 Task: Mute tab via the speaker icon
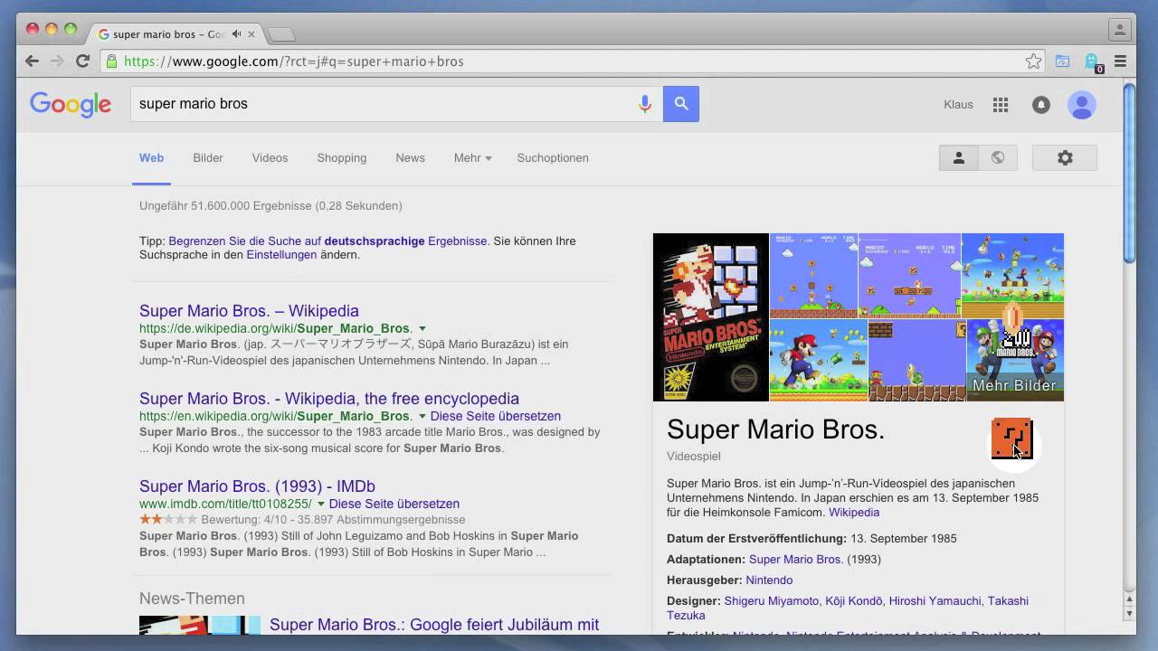pos(236,34)
